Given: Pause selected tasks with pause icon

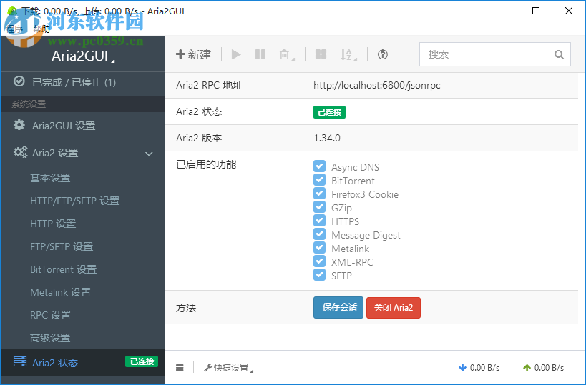Looking at the screenshot, I should click(260, 54).
